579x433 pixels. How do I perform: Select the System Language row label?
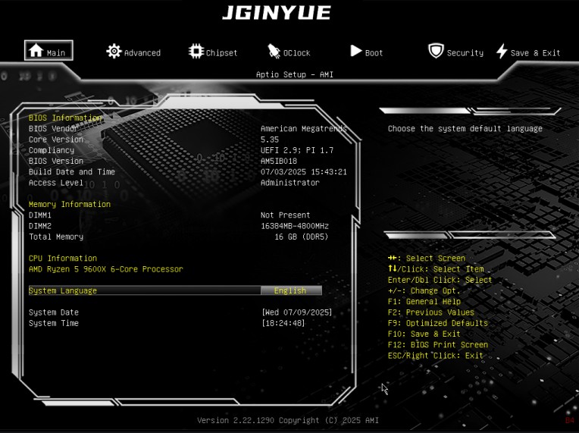63,290
